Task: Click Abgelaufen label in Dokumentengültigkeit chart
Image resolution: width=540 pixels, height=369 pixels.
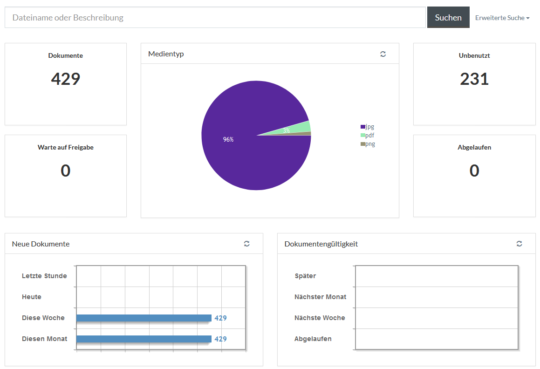Action: click(x=313, y=339)
